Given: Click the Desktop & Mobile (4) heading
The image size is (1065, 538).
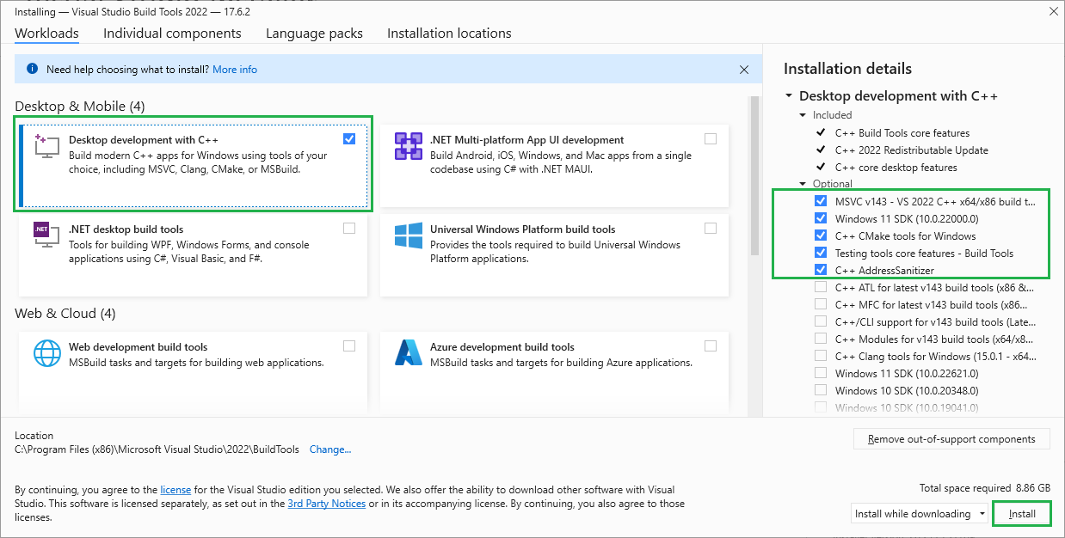Looking at the screenshot, I should tap(80, 107).
